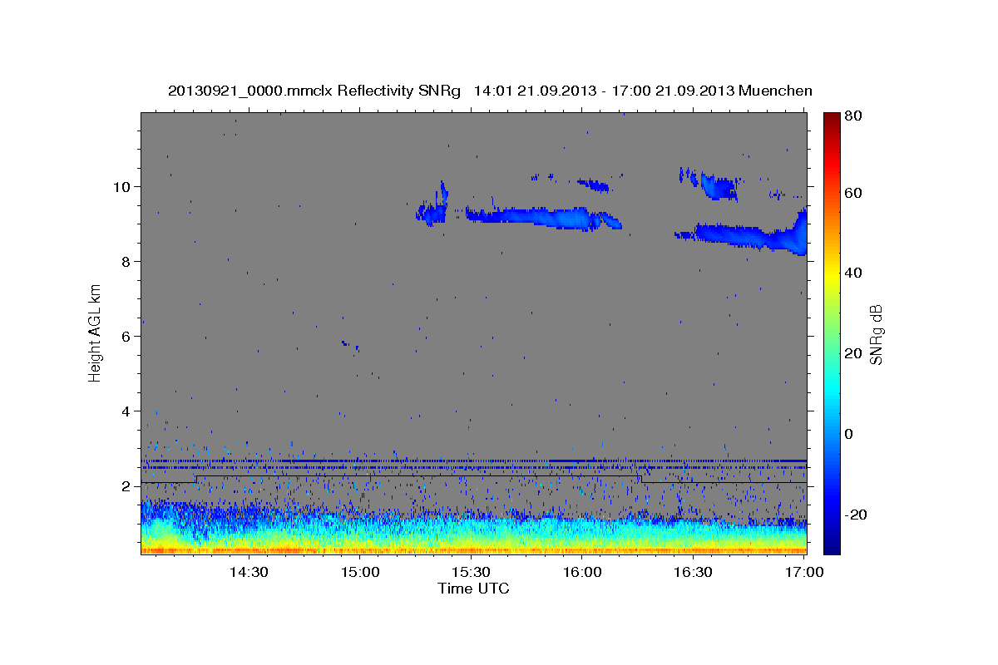Click the dark red top of the colorbar
Image resolution: width=998 pixels, height=665 pixels.
[x=832, y=121]
